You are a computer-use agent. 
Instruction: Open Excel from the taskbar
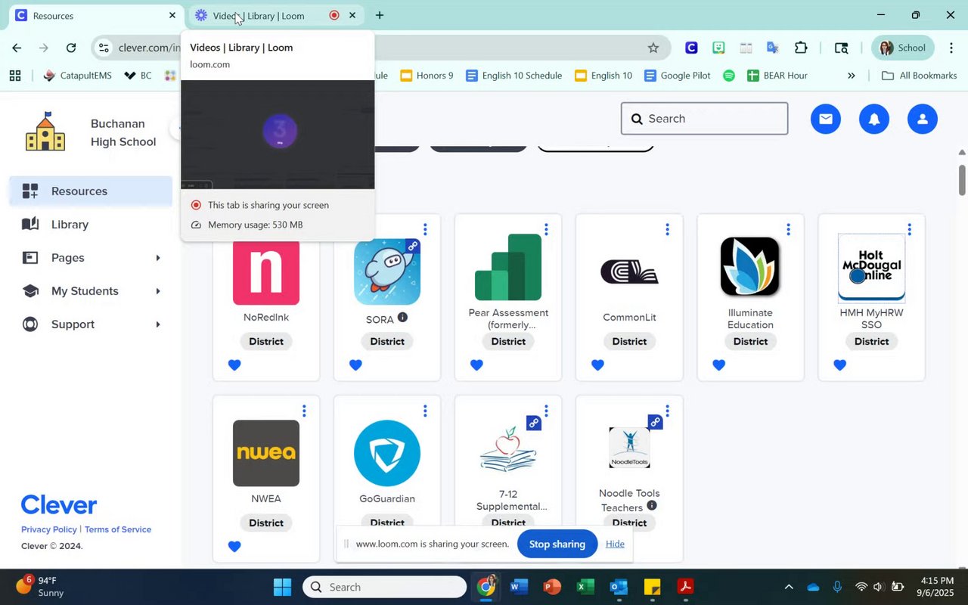click(585, 587)
